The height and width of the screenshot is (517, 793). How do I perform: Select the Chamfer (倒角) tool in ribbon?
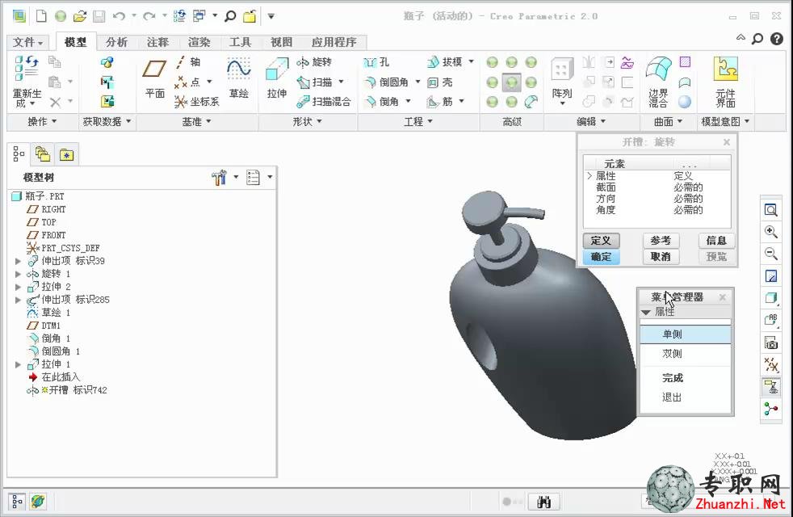382,102
